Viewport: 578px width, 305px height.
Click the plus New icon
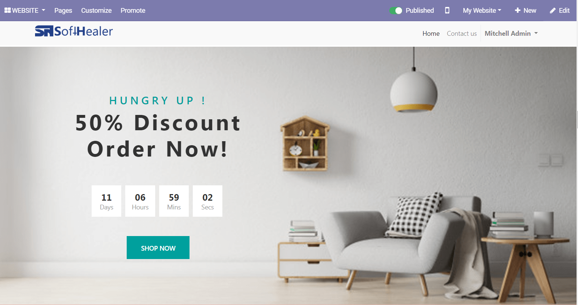coord(517,10)
